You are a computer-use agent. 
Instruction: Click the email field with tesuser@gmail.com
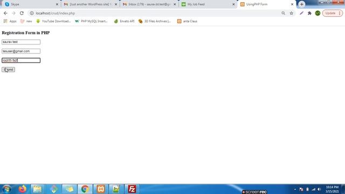point(21,51)
